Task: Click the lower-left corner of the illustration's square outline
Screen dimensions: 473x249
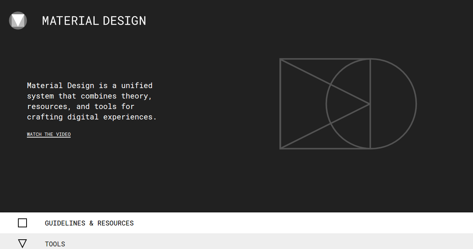Action: 281,148
